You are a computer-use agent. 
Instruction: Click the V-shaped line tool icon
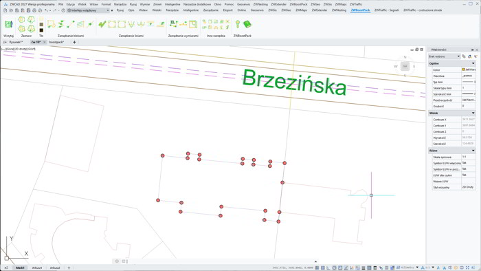point(131,24)
